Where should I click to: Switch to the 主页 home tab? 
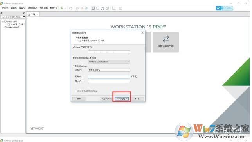[x=33, y=14]
